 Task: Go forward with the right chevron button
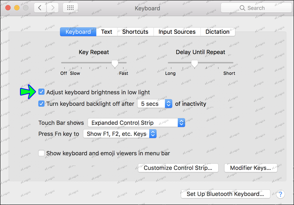coord(53,8)
